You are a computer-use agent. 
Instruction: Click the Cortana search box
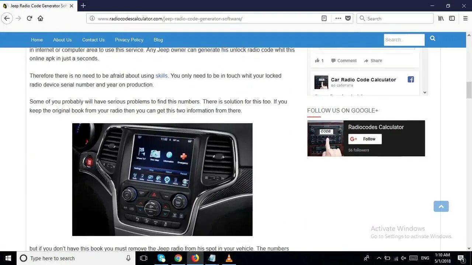[76, 258]
